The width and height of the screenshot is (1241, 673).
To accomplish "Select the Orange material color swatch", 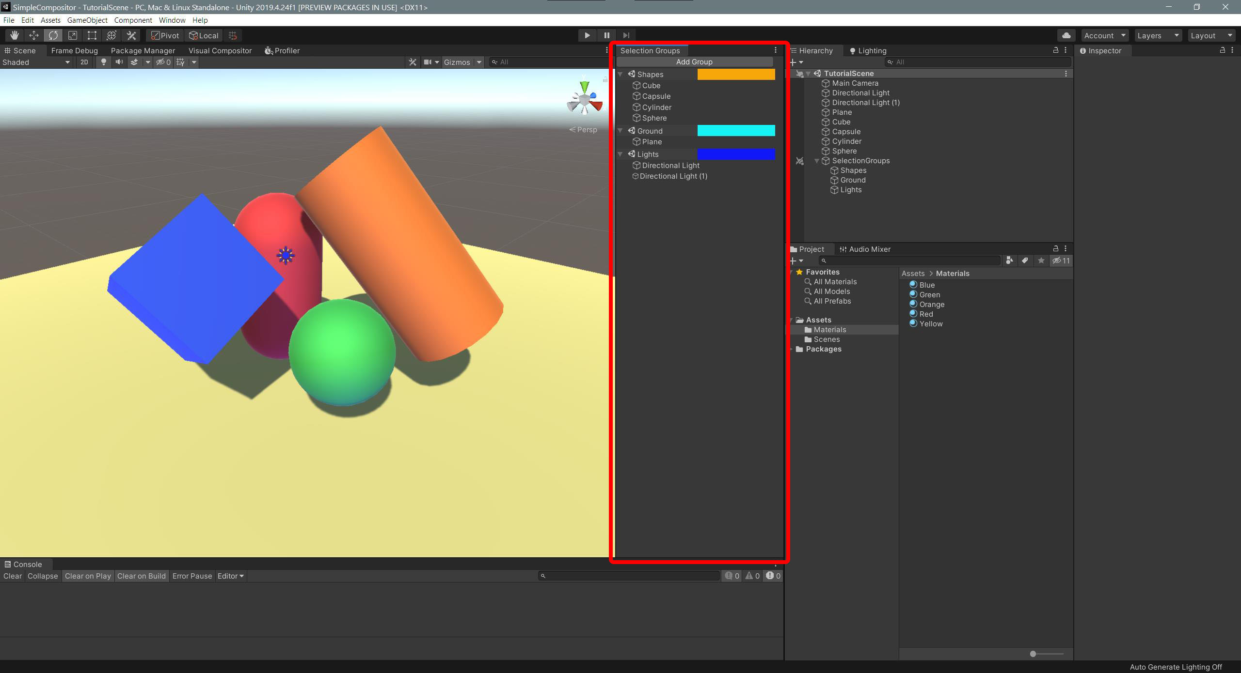I will click(x=912, y=304).
